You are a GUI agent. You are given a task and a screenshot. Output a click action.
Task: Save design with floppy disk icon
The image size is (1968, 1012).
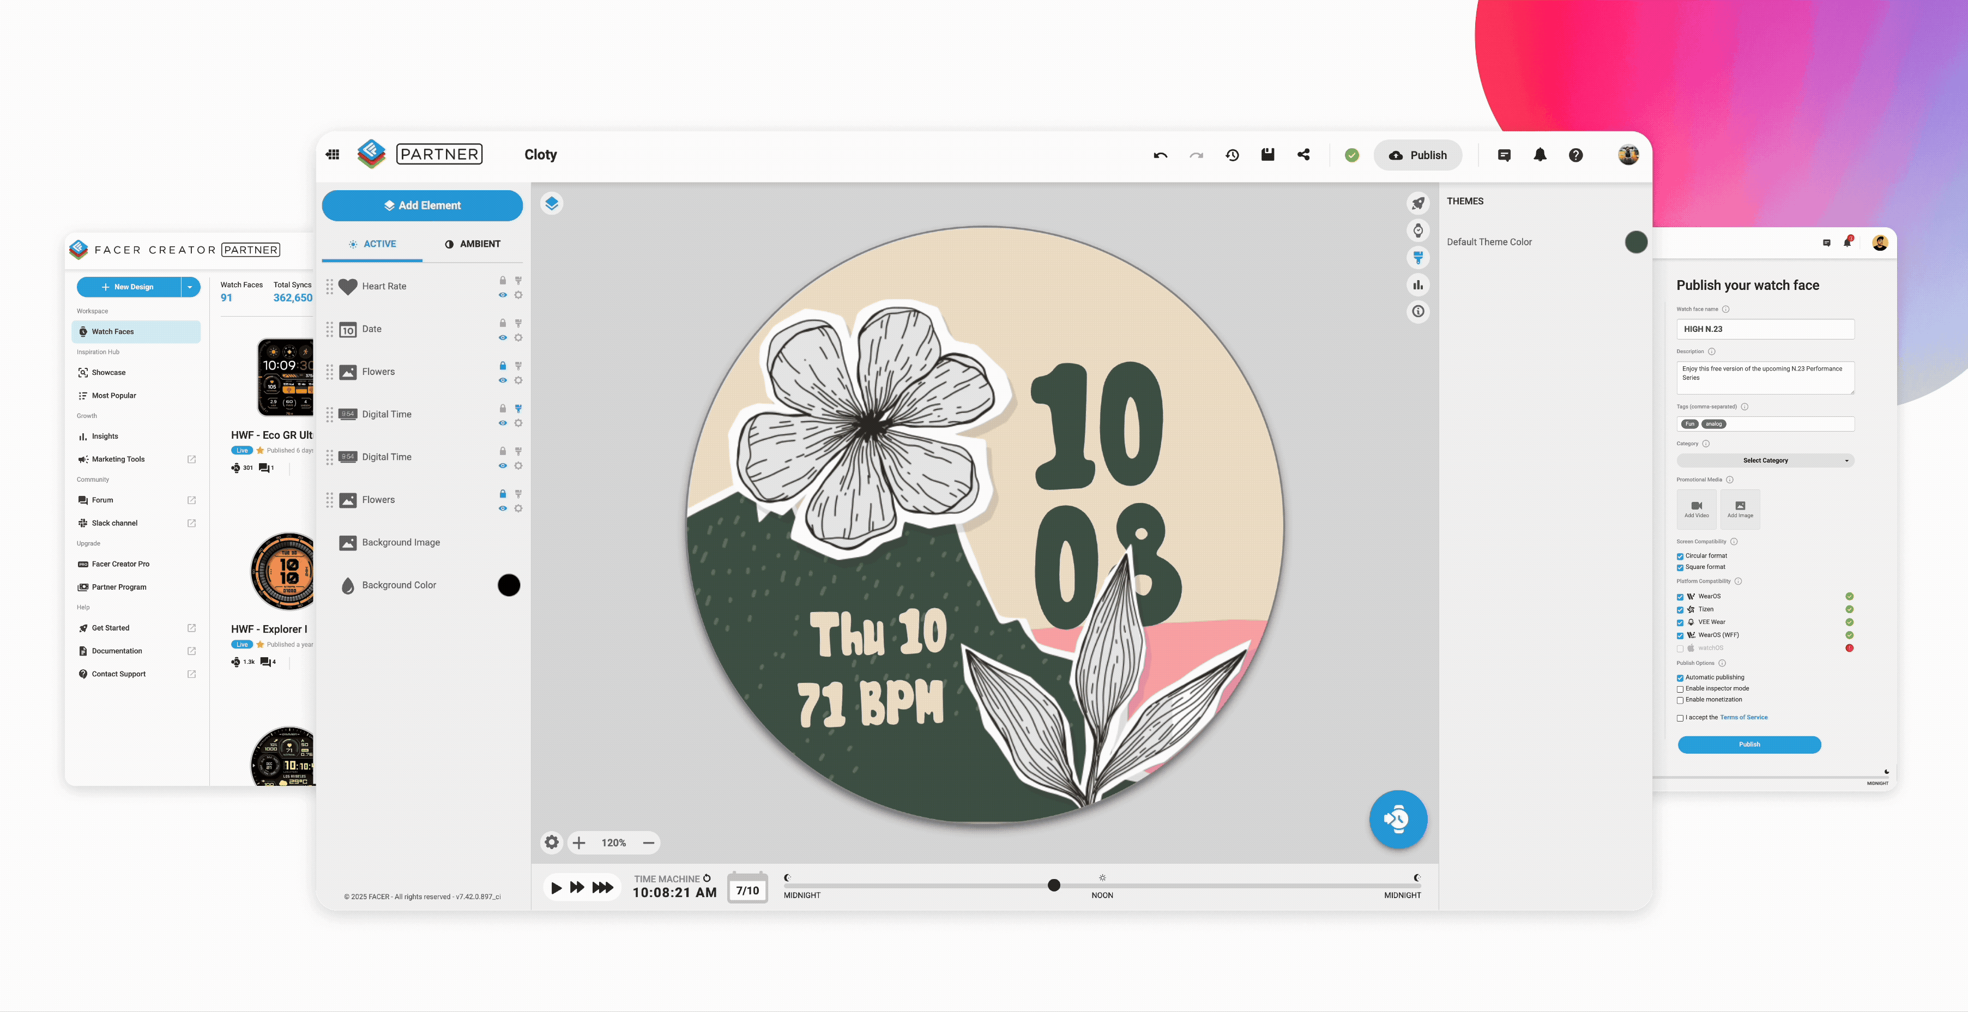[x=1267, y=155]
